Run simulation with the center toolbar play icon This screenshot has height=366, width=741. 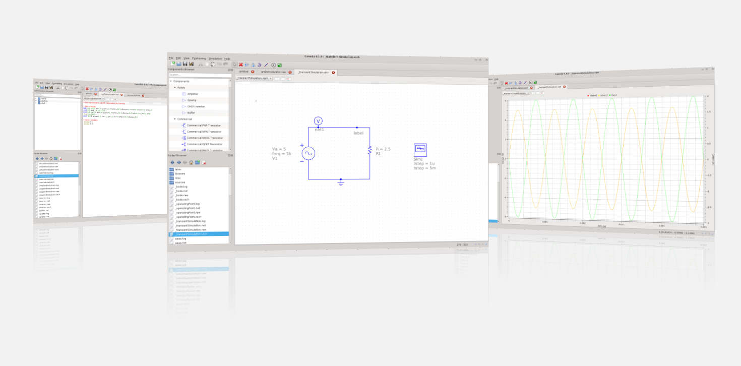pyautogui.click(x=274, y=65)
